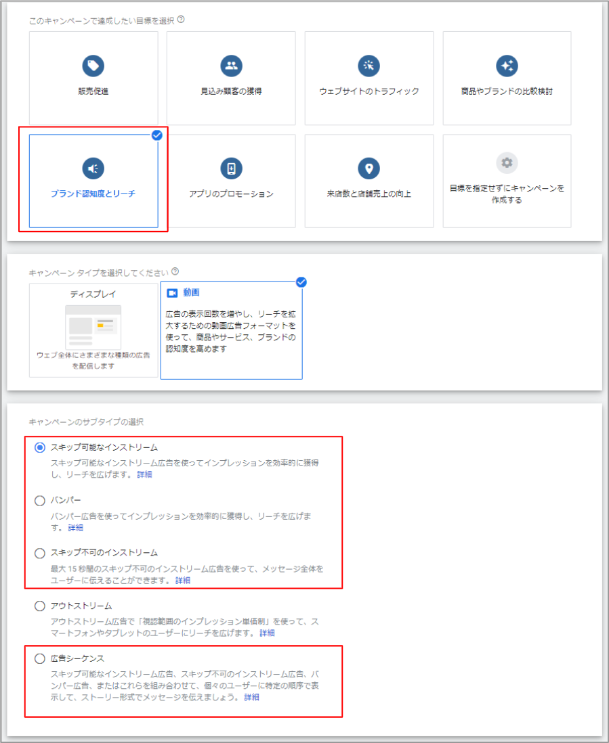Select the 動画 campaign type card
This screenshot has height=743, width=609.
click(x=231, y=331)
